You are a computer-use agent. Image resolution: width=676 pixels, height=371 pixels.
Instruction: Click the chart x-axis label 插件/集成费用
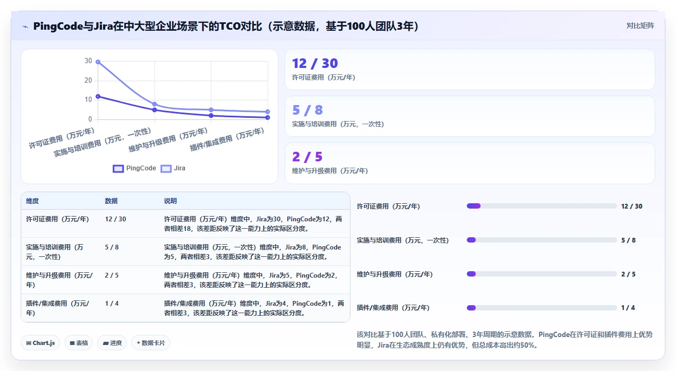(x=227, y=140)
